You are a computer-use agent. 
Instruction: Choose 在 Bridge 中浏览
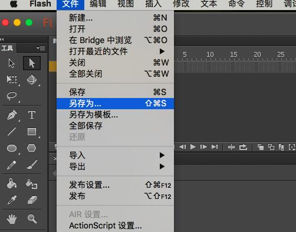[115, 40]
